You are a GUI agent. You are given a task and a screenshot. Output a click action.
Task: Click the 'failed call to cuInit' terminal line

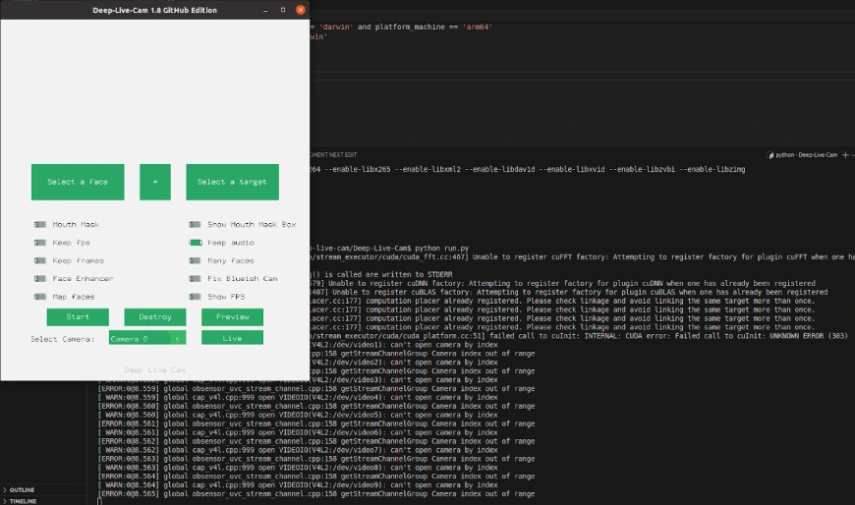point(579,336)
